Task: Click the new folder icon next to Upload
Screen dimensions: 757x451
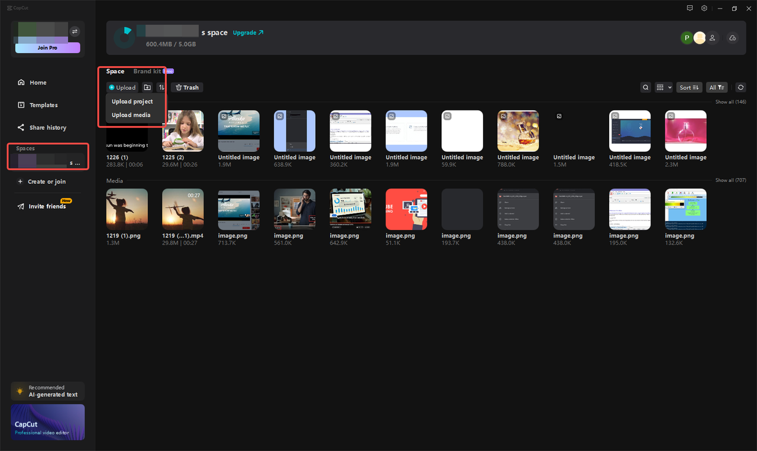Action: [147, 87]
